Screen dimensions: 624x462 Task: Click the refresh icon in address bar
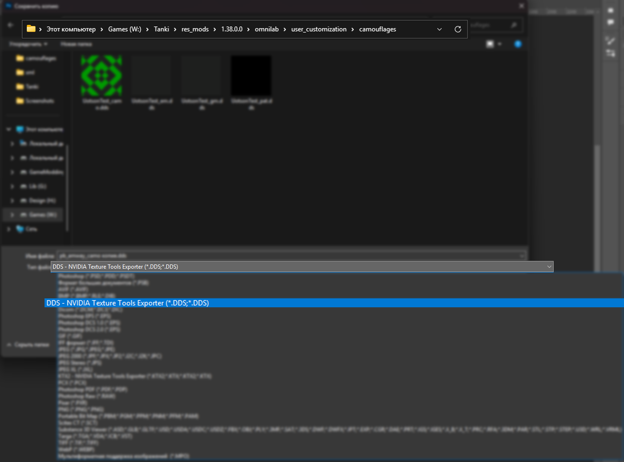point(458,29)
